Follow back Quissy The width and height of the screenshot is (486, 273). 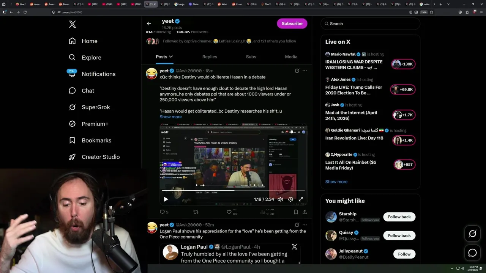pyautogui.click(x=399, y=235)
